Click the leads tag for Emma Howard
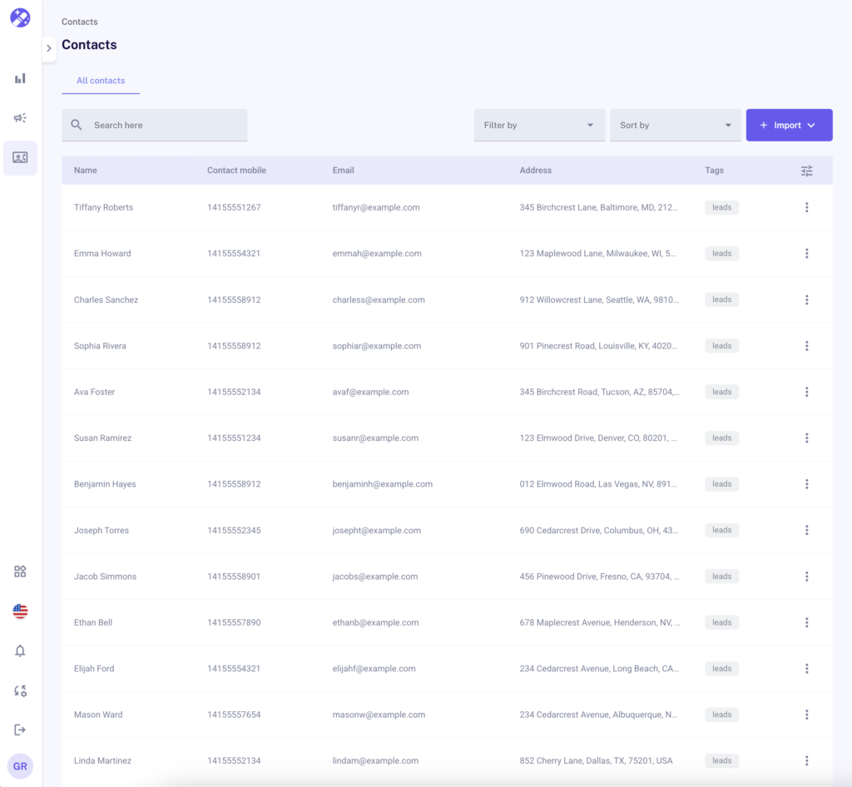 point(721,254)
